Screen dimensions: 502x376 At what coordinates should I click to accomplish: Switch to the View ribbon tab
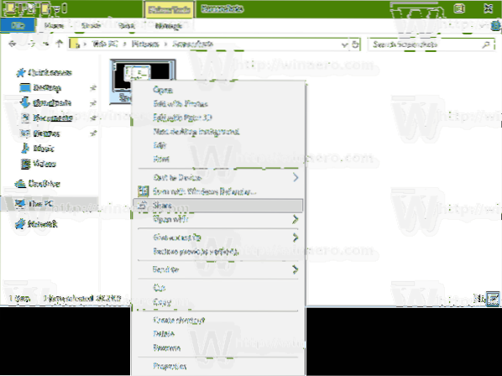point(127,26)
